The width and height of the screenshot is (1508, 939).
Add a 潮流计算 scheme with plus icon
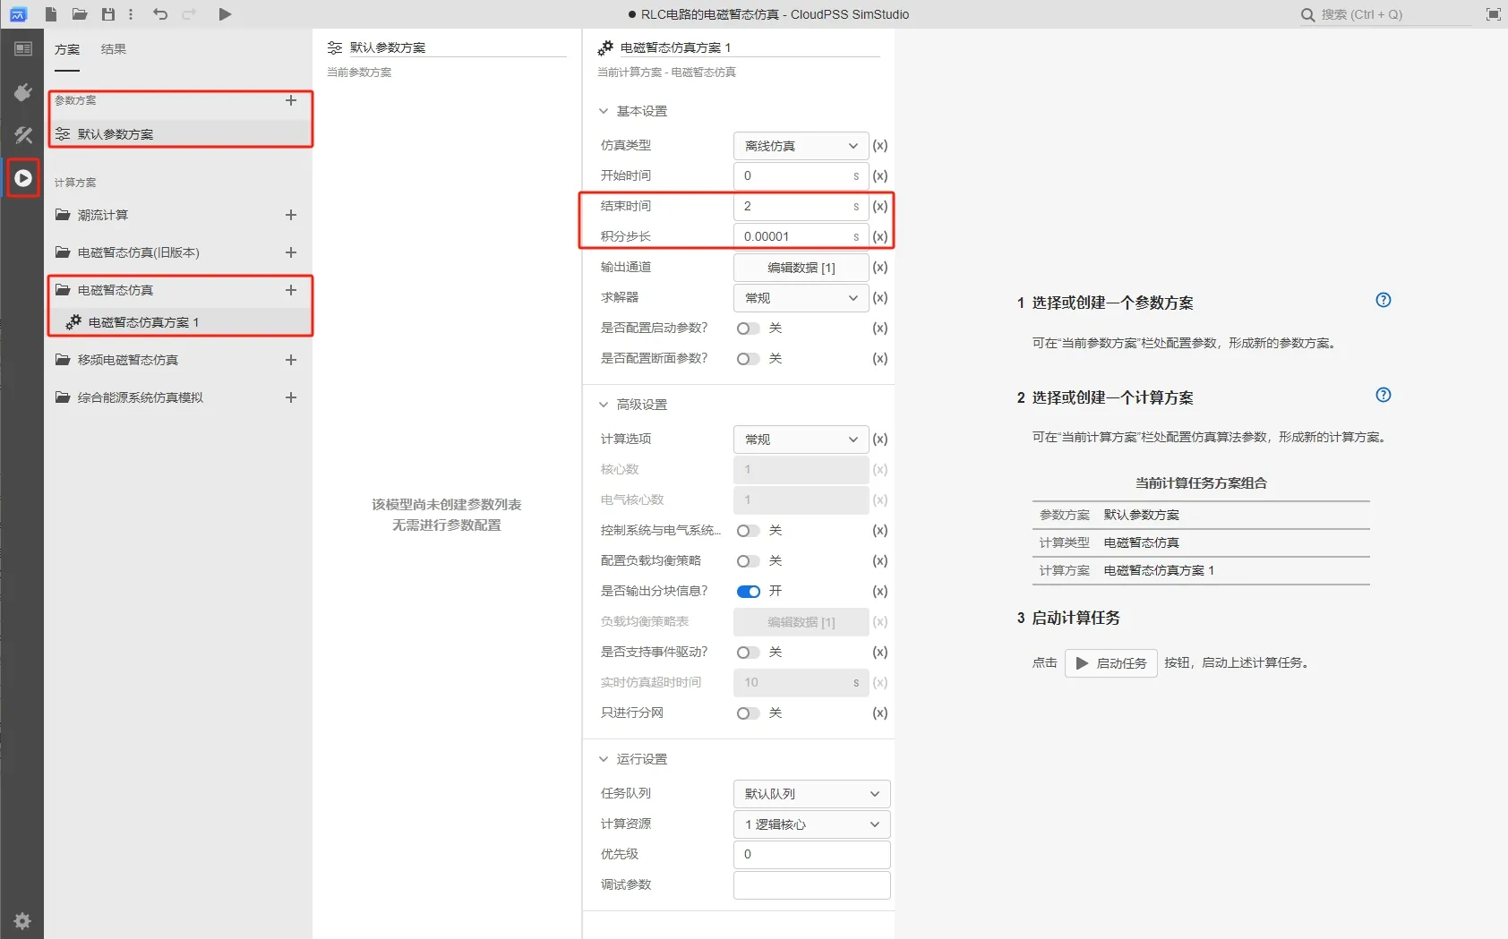click(x=291, y=215)
